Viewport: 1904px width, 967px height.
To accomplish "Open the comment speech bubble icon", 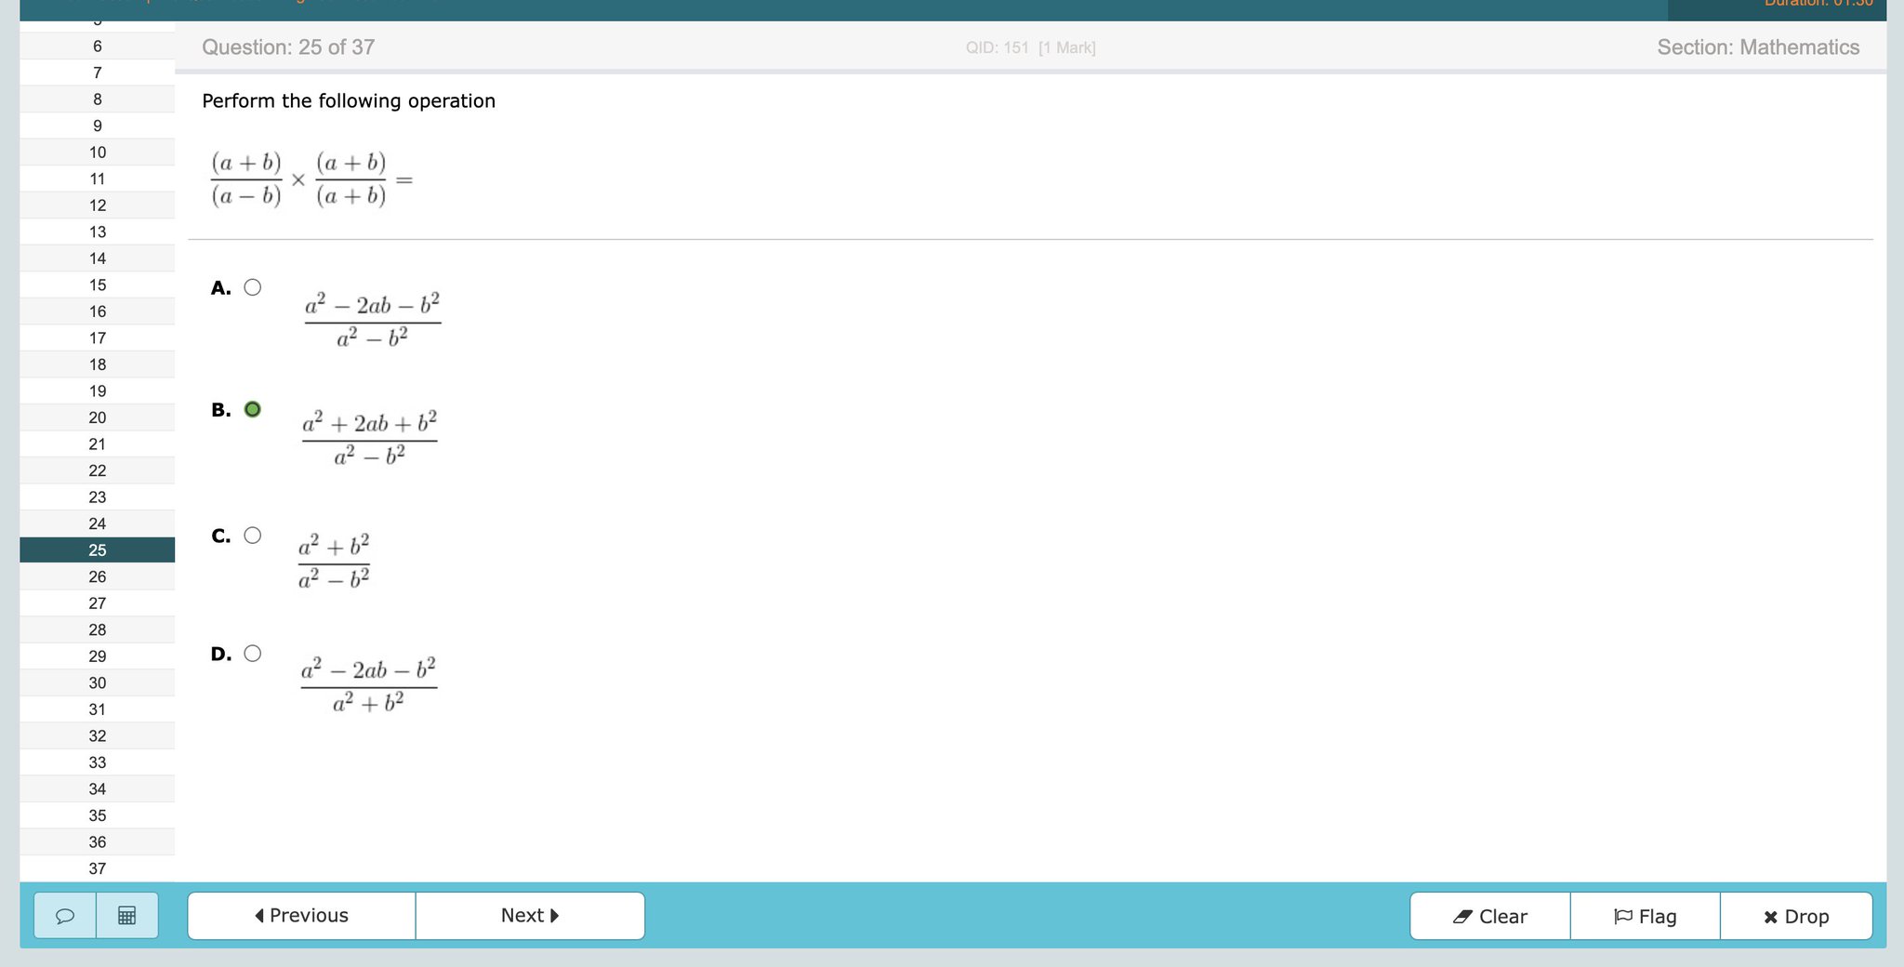I will click(65, 916).
